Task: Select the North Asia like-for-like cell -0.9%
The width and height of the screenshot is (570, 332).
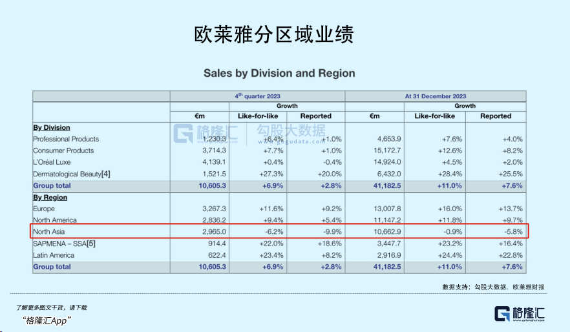Action: pyautogui.click(x=453, y=232)
